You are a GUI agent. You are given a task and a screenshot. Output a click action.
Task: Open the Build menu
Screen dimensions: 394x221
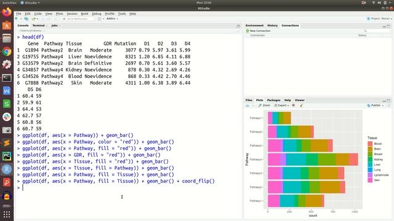85,14
